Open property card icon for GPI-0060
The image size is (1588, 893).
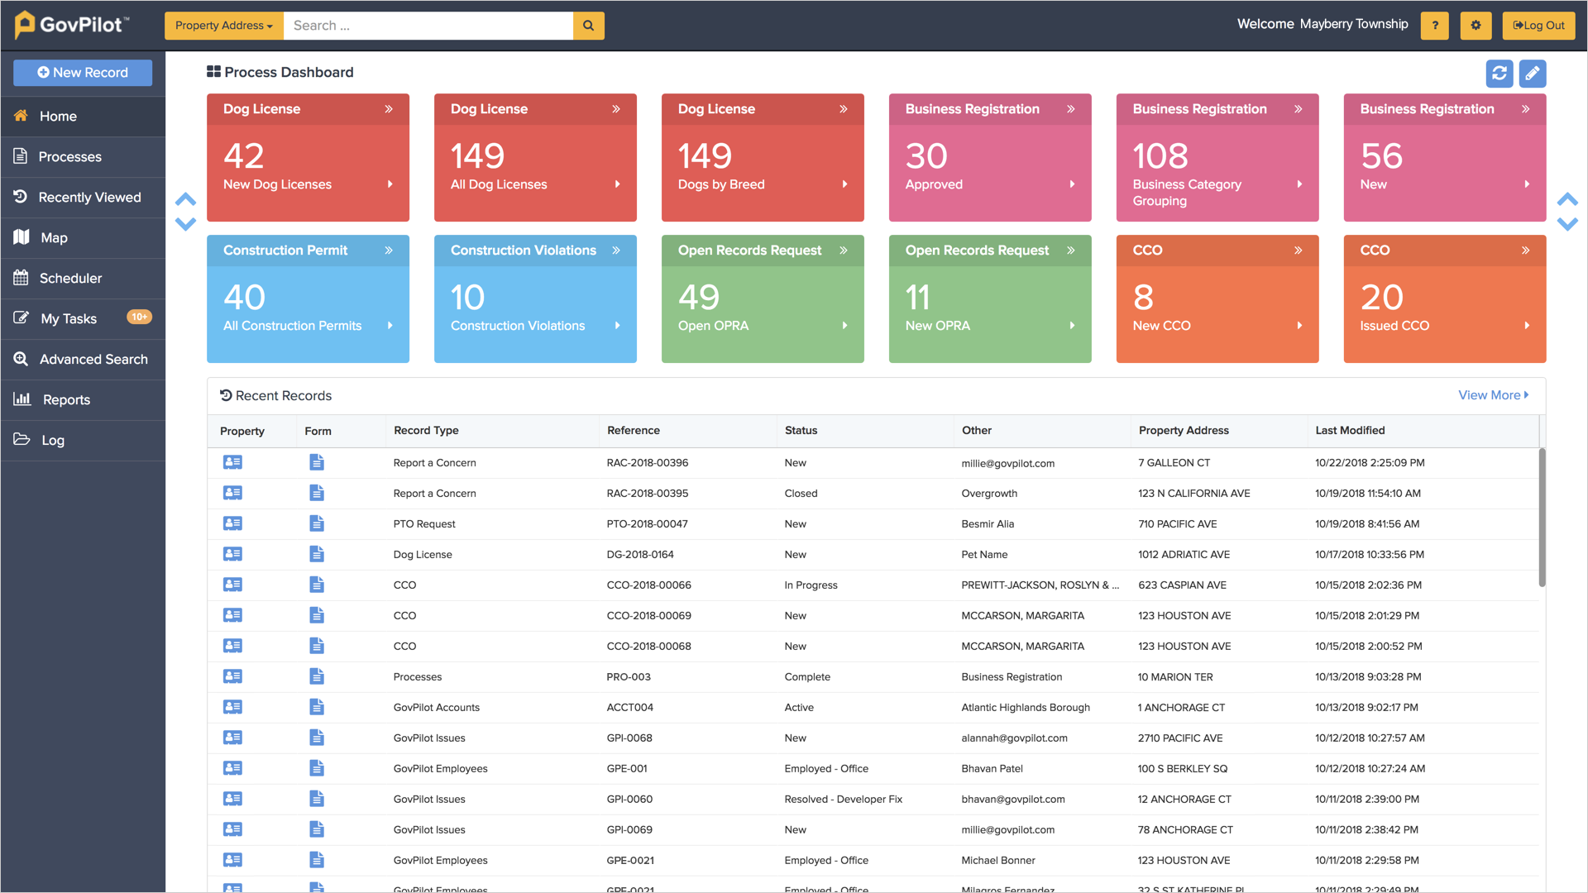coord(232,799)
